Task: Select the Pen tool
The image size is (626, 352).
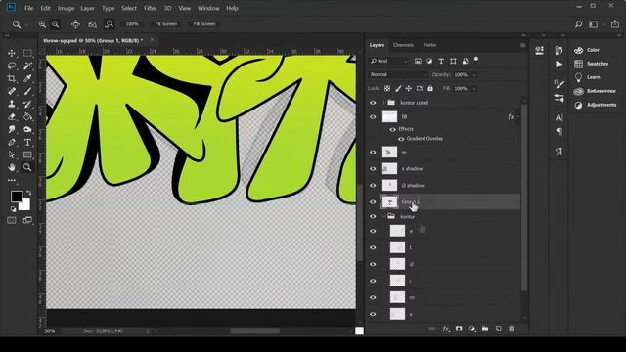Action: tap(12, 142)
